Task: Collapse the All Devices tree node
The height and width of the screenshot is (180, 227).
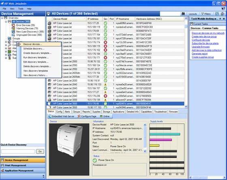Action: point(6,22)
